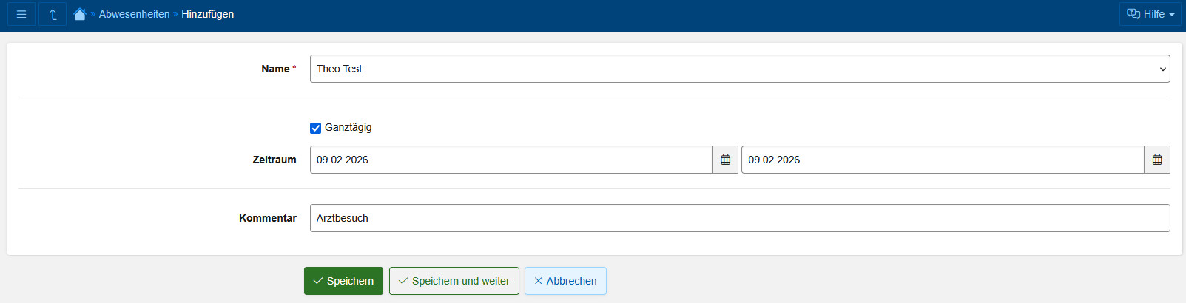Click the Hinzufügen breadcrumb item

point(207,14)
